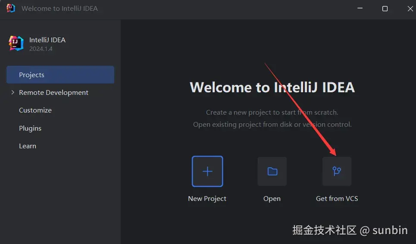Click the 'Open existing project from disk' text
Image resolution: width=416 pixels, height=244 pixels.
(x=272, y=125)
